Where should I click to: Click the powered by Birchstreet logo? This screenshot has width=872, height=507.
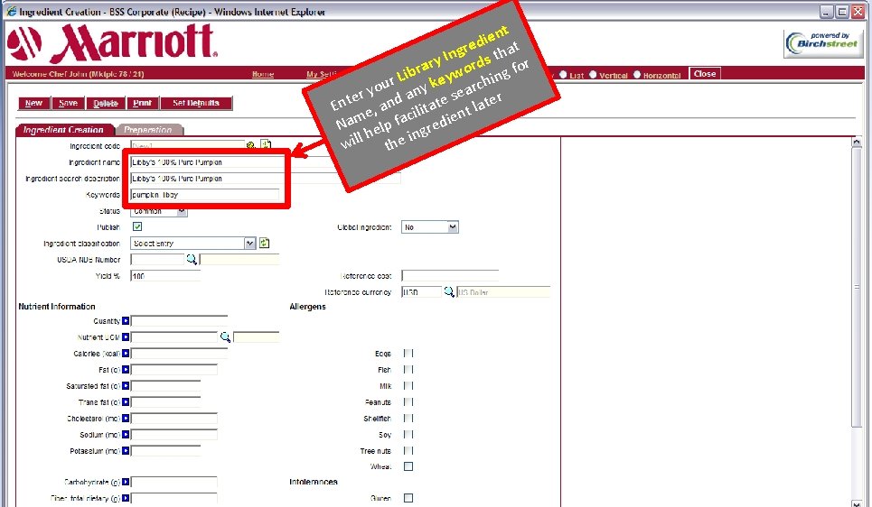[824, 43]
